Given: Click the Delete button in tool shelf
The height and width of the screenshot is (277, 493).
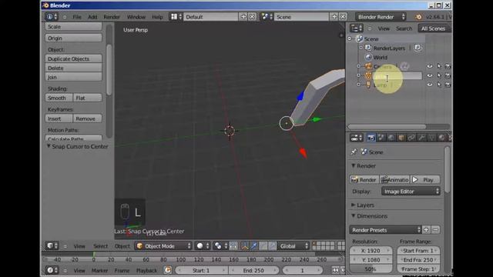Looking at the screenshot, I should coord(74,68).
